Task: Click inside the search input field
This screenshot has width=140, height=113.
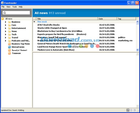Action: pyautogui.click(x=16, y=13)
